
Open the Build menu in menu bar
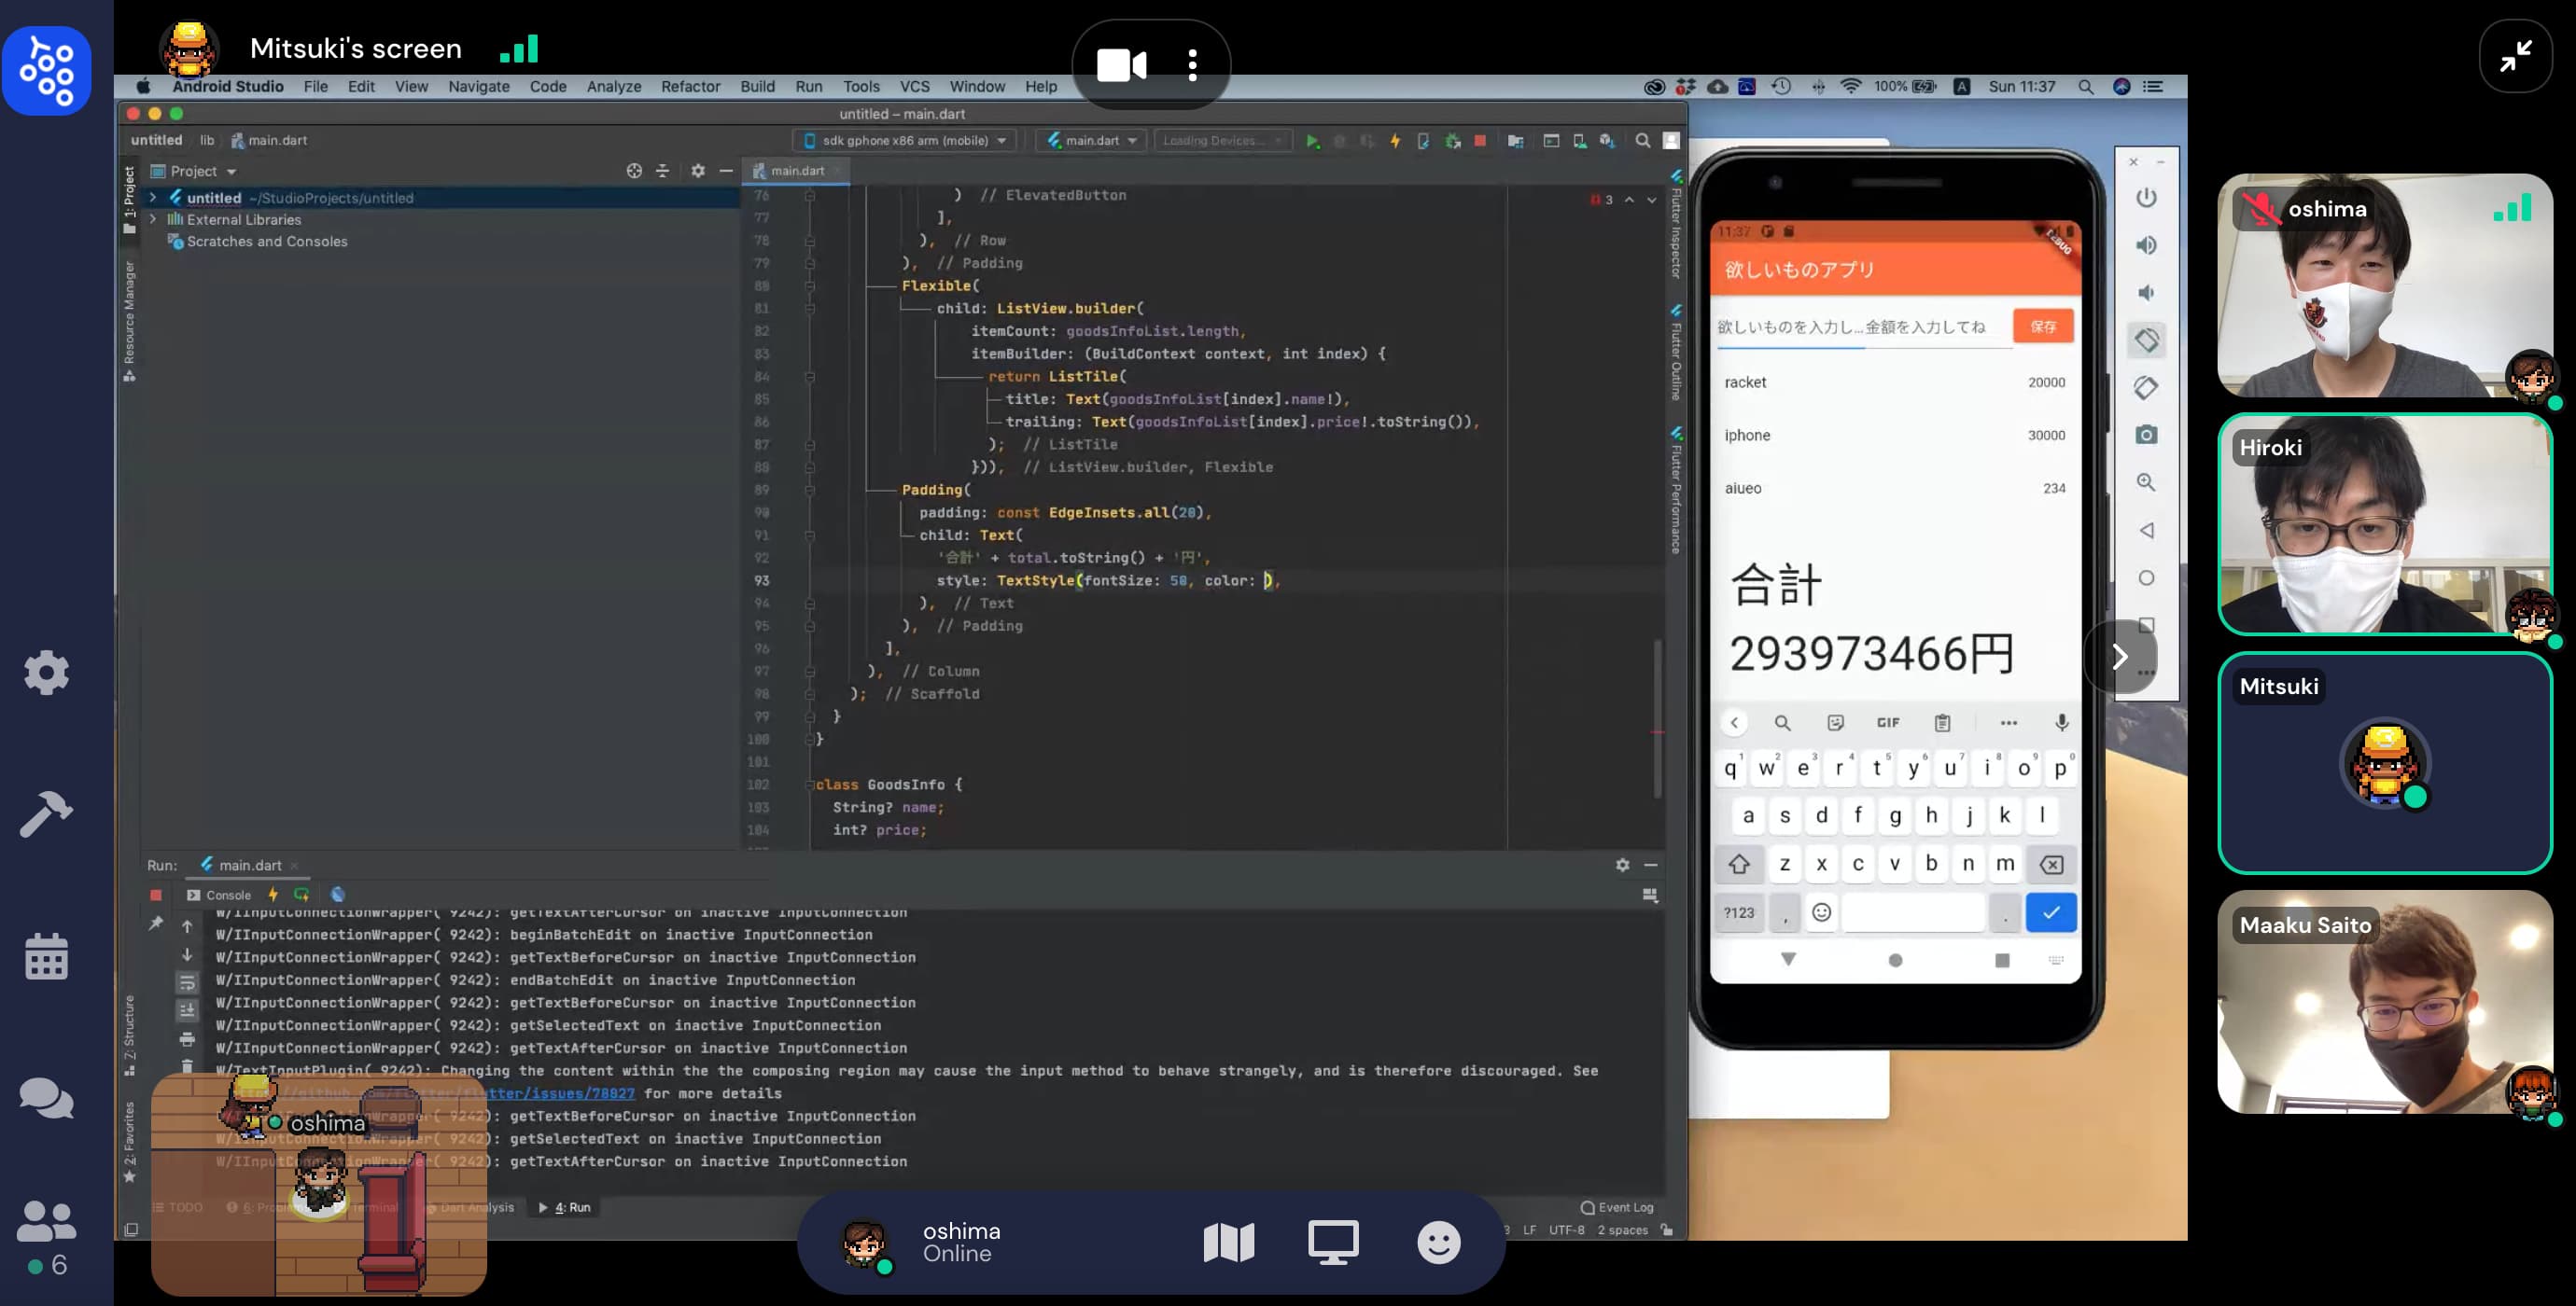757,87
